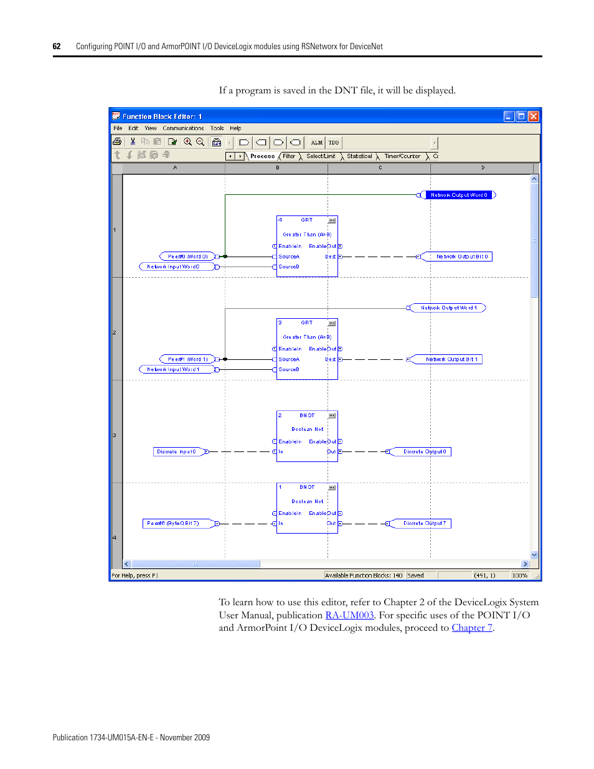Select the output reference shape tool
The image size is (594, 769).
coord(261,142)
